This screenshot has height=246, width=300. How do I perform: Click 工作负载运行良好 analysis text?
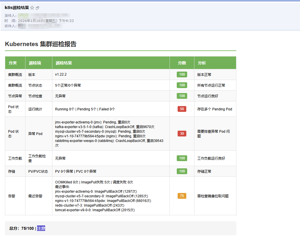[211, 158]
